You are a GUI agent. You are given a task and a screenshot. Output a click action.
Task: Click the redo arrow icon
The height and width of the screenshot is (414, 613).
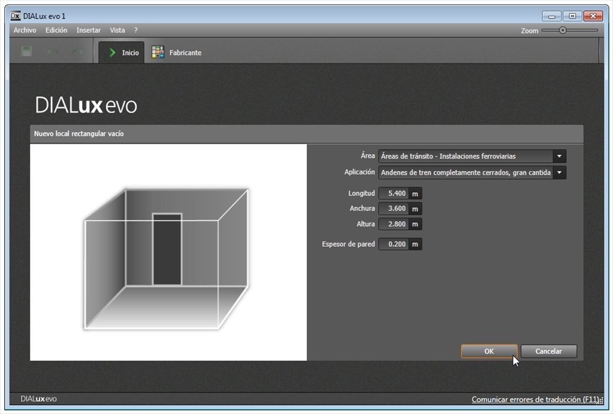click(77, 52)
